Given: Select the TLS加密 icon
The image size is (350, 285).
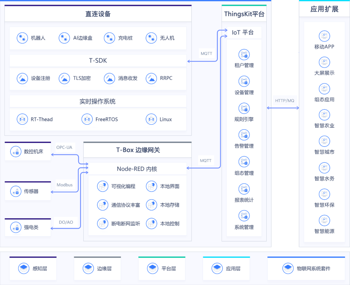Looking at the screenshot, I should pos(64,78).
